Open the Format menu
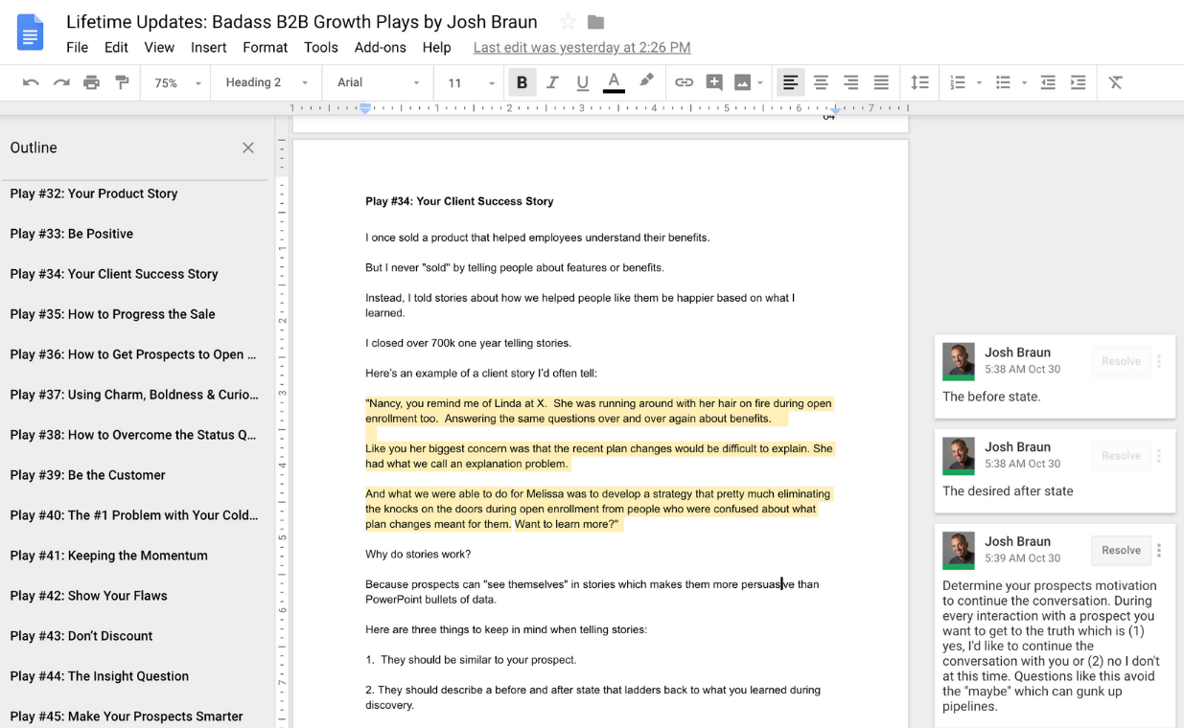The height and width of the screenshot is (728, 1184). point(265,47)
